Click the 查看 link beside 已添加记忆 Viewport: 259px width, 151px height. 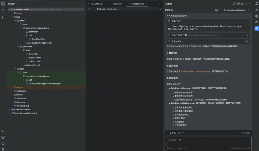(246, 41)
